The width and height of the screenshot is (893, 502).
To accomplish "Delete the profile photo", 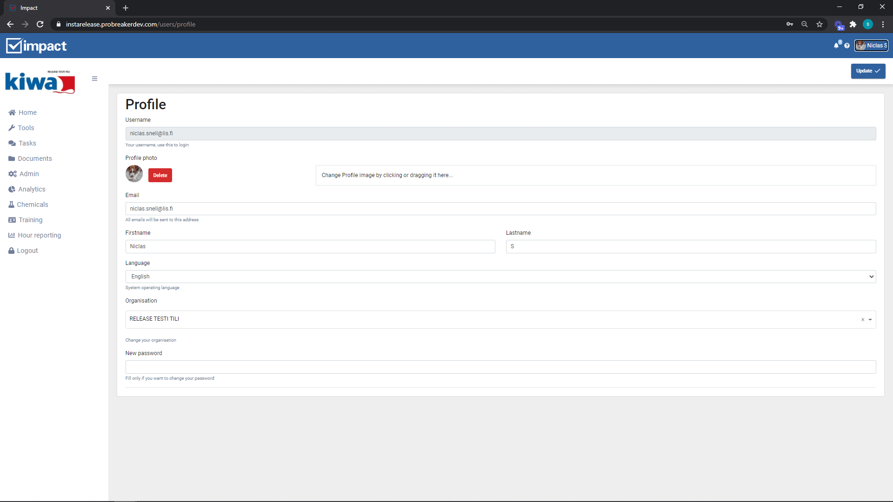I will 160,175.
